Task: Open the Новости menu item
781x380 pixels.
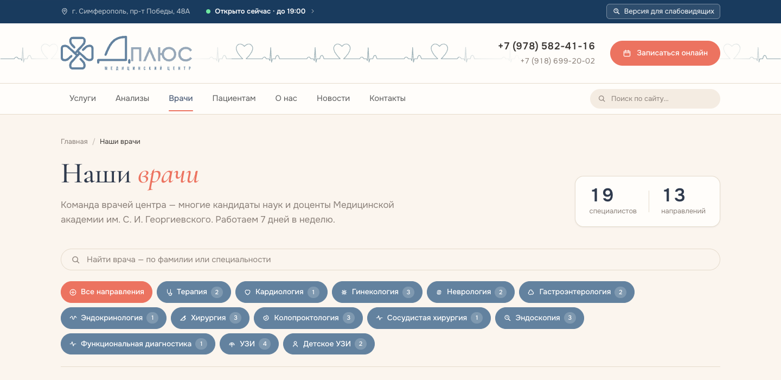Action: [333, 98]
